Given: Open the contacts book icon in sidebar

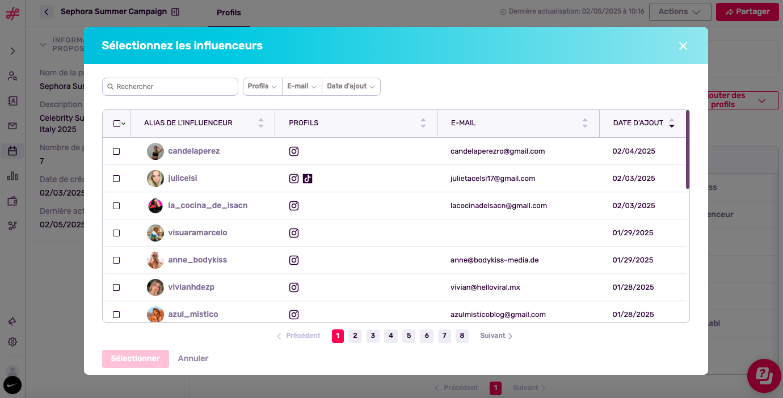Looking at the screenshot, I should click(x=12, y=101).
